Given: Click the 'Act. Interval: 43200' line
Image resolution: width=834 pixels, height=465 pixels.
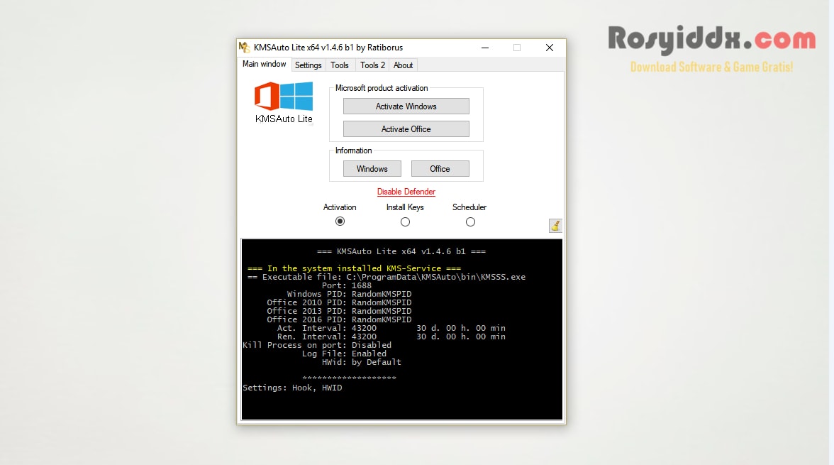Looking at the screenshot, I should 391,328.
